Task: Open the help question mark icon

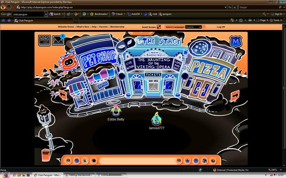Action: 213,161
